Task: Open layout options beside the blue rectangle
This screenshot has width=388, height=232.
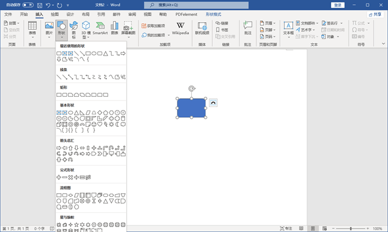Action: pyautogui.click(x=213, y=102)
